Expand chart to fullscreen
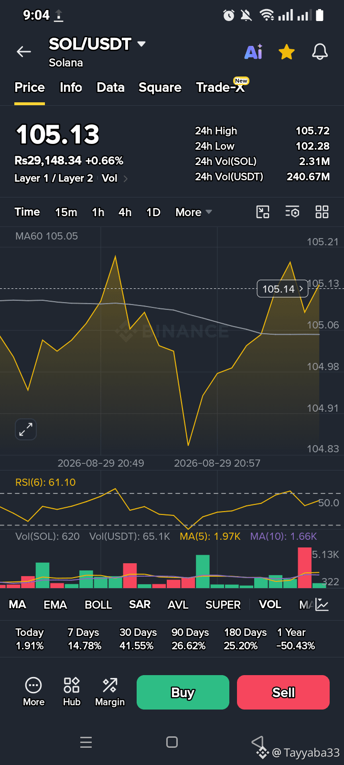This screenshot has width=344, height=765. click(26, 429)
